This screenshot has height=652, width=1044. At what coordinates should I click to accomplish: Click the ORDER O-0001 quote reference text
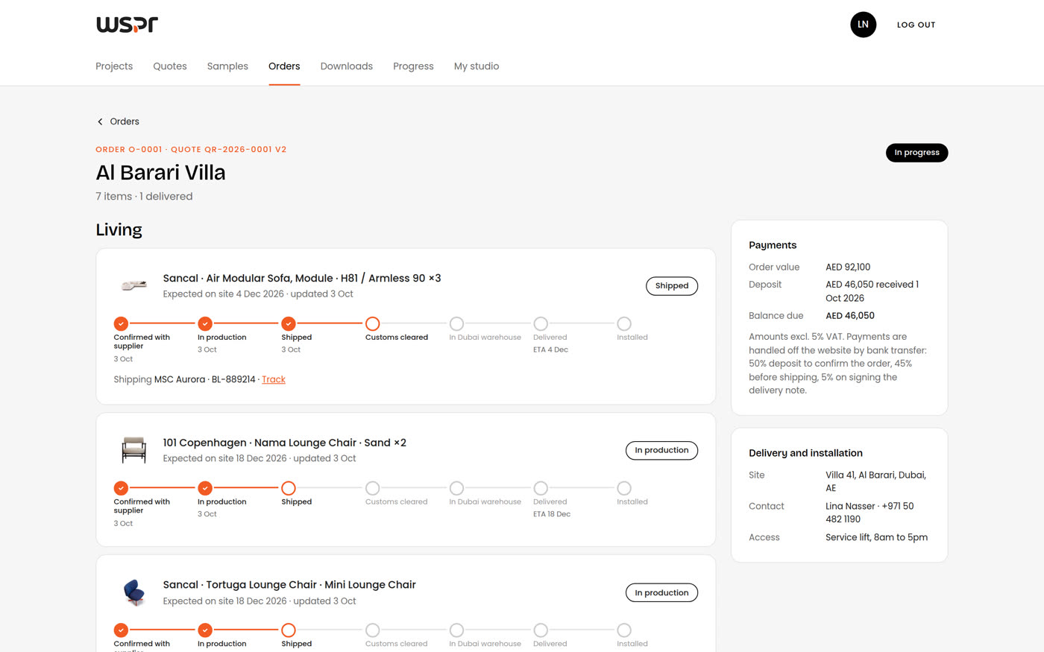coord(191,150)
